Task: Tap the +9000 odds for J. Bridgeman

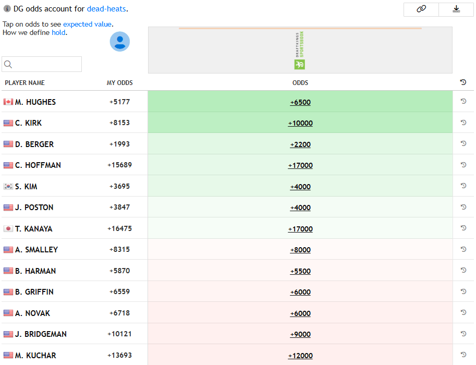Action: [300, 335]
